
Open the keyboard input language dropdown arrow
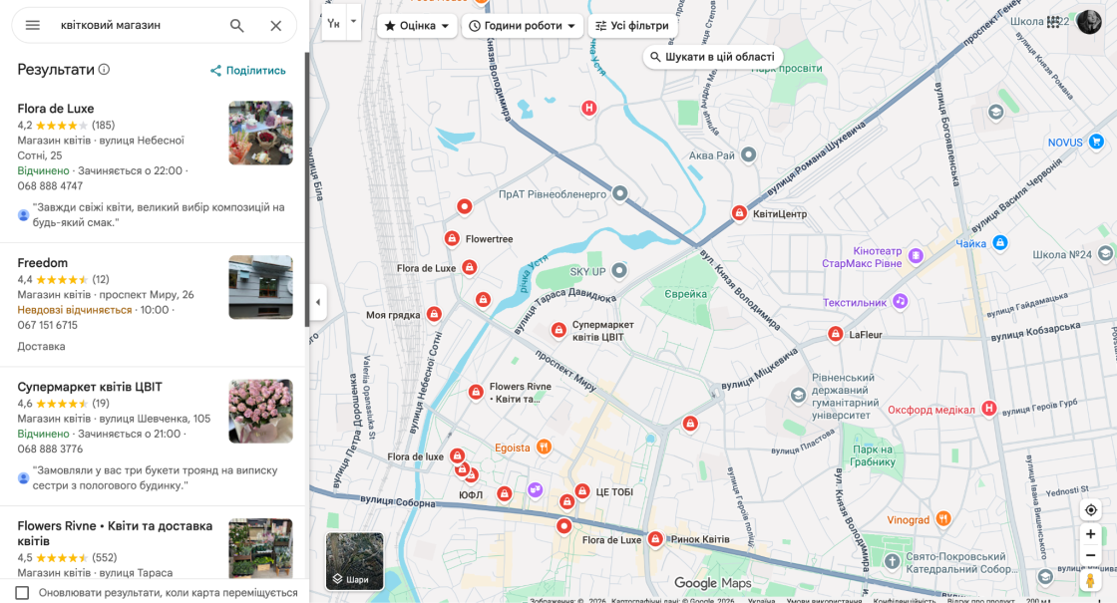click(353, 21)
